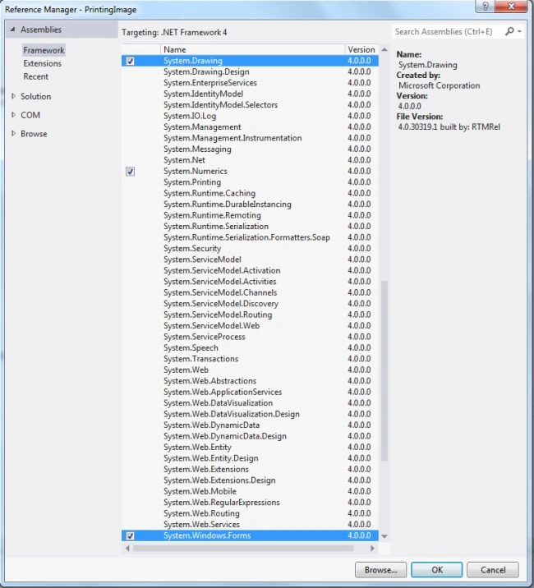Expand the COM section
The height and width of the screenshot is (588, 534).
click(x=13, y=115)
